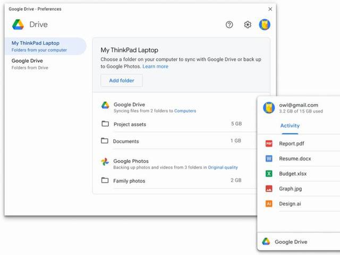Click the Illustrator icon beside Design.ai
Screen dimensions: 340x255
pyautogui.click(x=269, y=204)
